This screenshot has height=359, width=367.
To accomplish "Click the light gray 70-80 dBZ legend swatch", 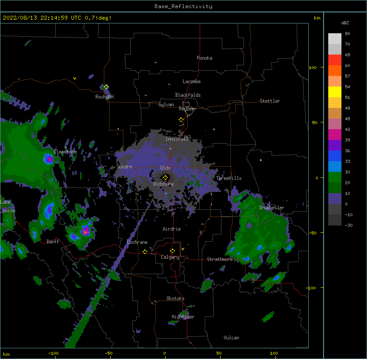I will pyautogui.click(x=335, y=38).
